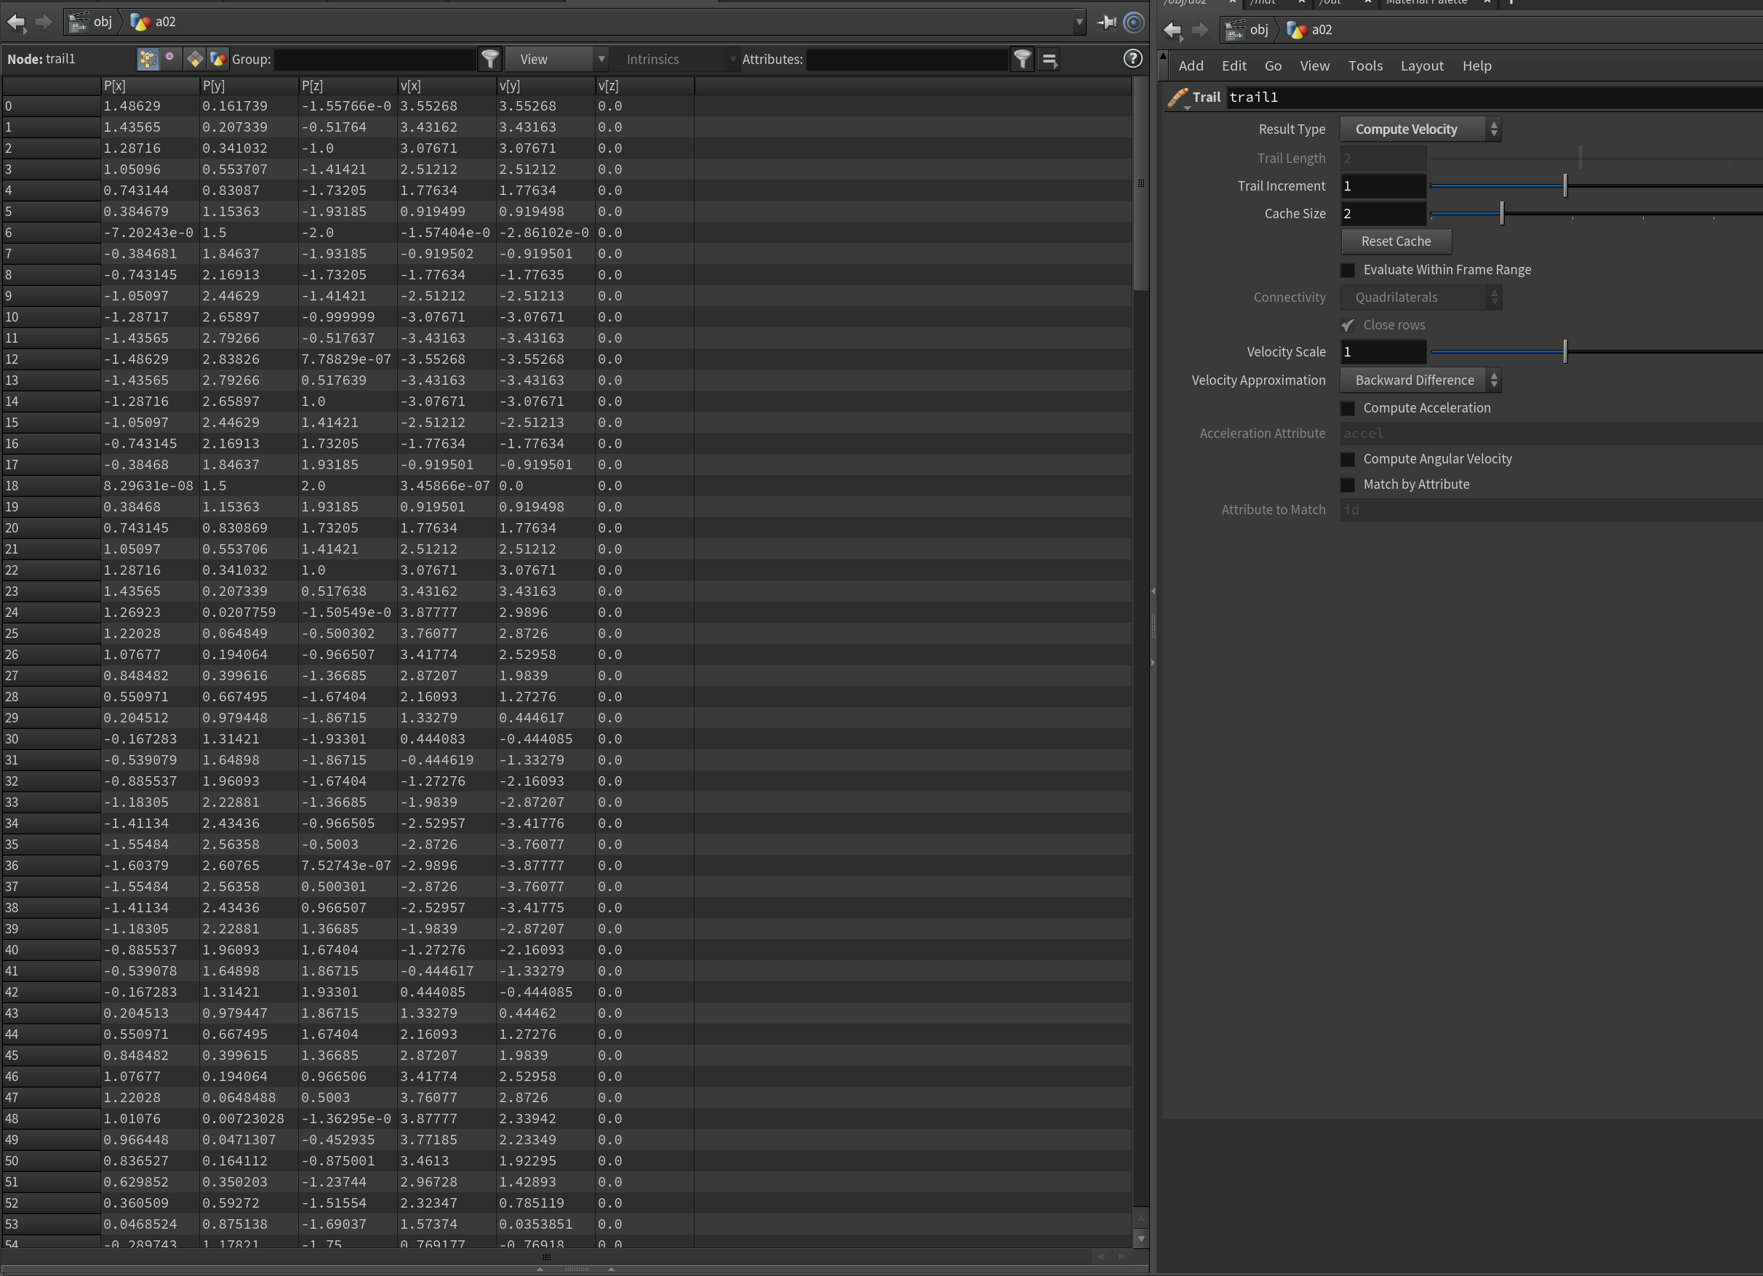Image resolution: width=1763 pixels, height=1276 pixels.
Task: Enable the Compute Acceleration checkbox
Action: (1348, 408)
